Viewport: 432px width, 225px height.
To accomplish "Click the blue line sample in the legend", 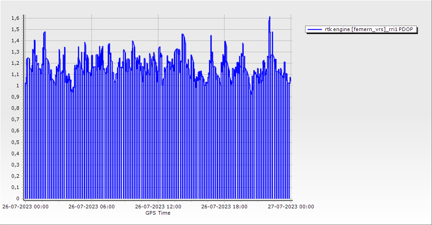I will tap(315, 30).
